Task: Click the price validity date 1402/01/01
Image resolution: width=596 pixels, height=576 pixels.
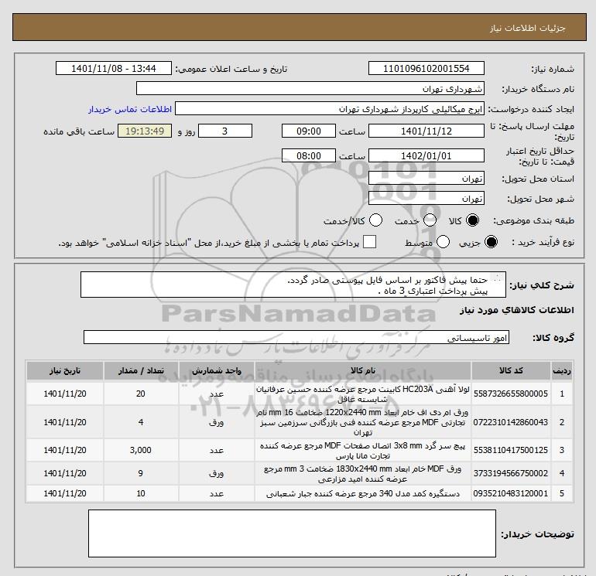Action: click(x=426, y=155)
